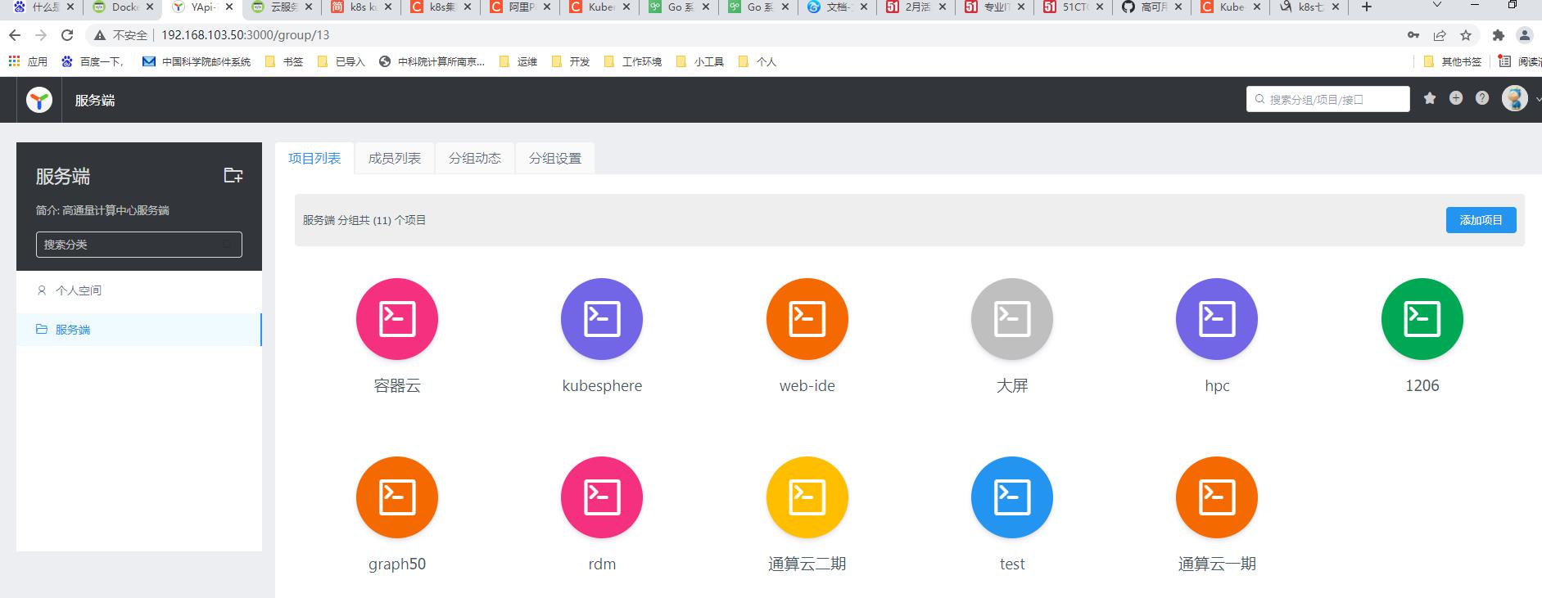Click the browser forward arrow
The image size is (1542, 598).
point(41,35)
